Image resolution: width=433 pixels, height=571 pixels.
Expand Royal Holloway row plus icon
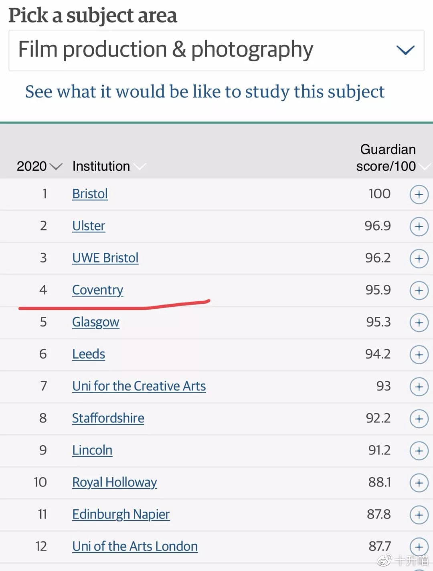pos(419,483)
